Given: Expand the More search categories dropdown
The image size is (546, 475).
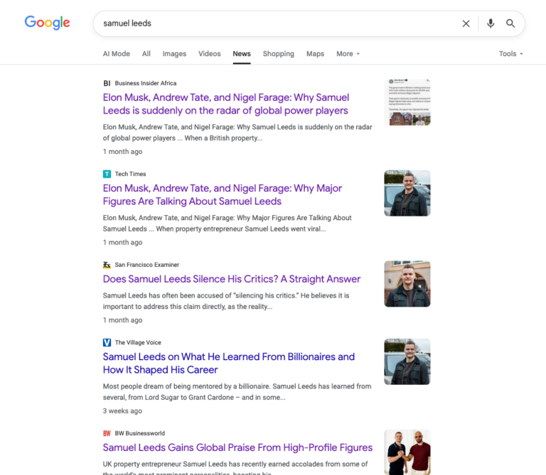Looking at the screenshot, I should pyautogui.click(x=348, y=54).
